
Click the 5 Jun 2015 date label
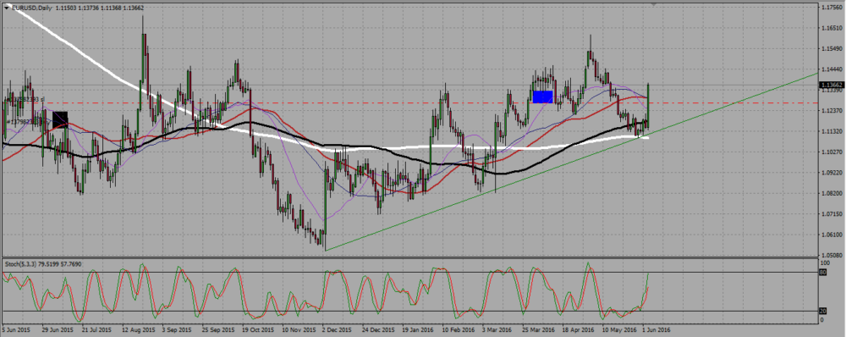pyautogui.click(x=15, y=329)
